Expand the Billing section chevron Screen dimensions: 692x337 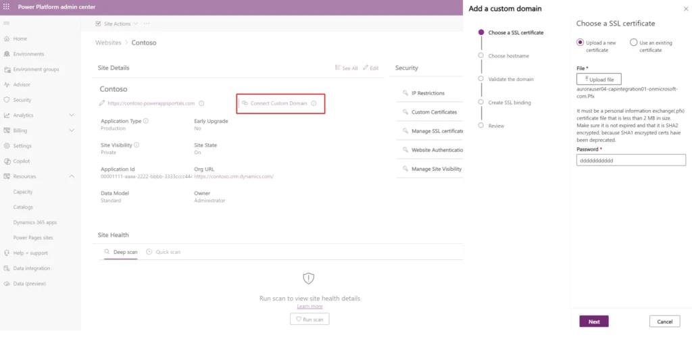72,130
